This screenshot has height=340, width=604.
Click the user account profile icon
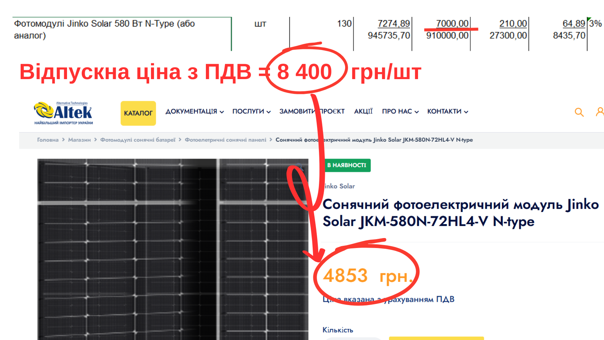pos(600,111)
